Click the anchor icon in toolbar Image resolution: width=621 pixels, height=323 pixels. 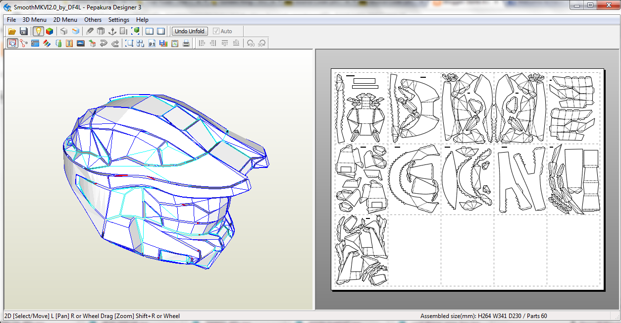(112, 31)
